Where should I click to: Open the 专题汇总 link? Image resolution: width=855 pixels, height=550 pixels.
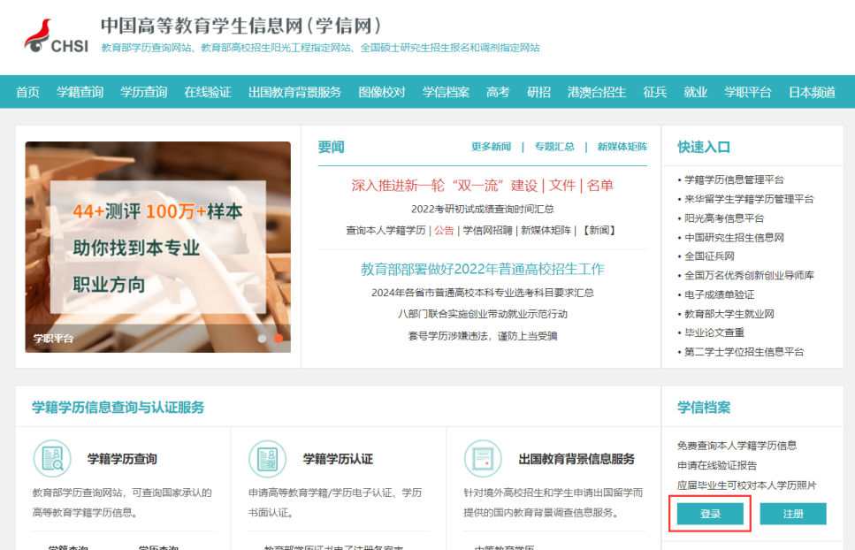[x=554, y=147]
